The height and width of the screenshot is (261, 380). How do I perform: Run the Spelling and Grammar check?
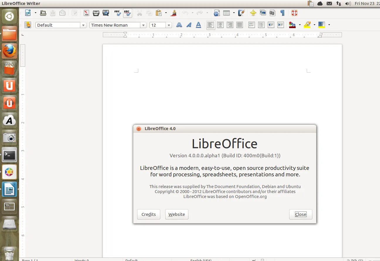pyautogui.click(x=118, y=13)
